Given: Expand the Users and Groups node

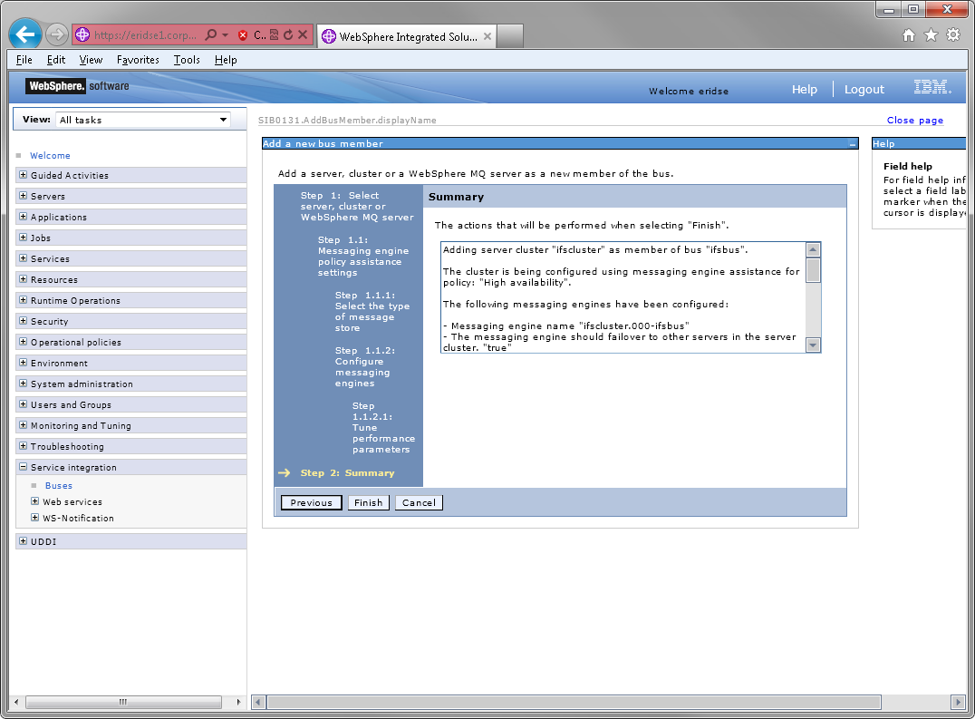Looking at the screenshot, I should coord(23,404).
